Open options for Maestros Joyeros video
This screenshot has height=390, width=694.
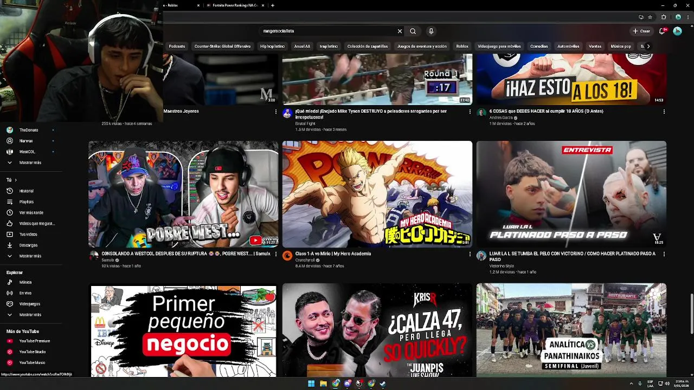(276, 111)
